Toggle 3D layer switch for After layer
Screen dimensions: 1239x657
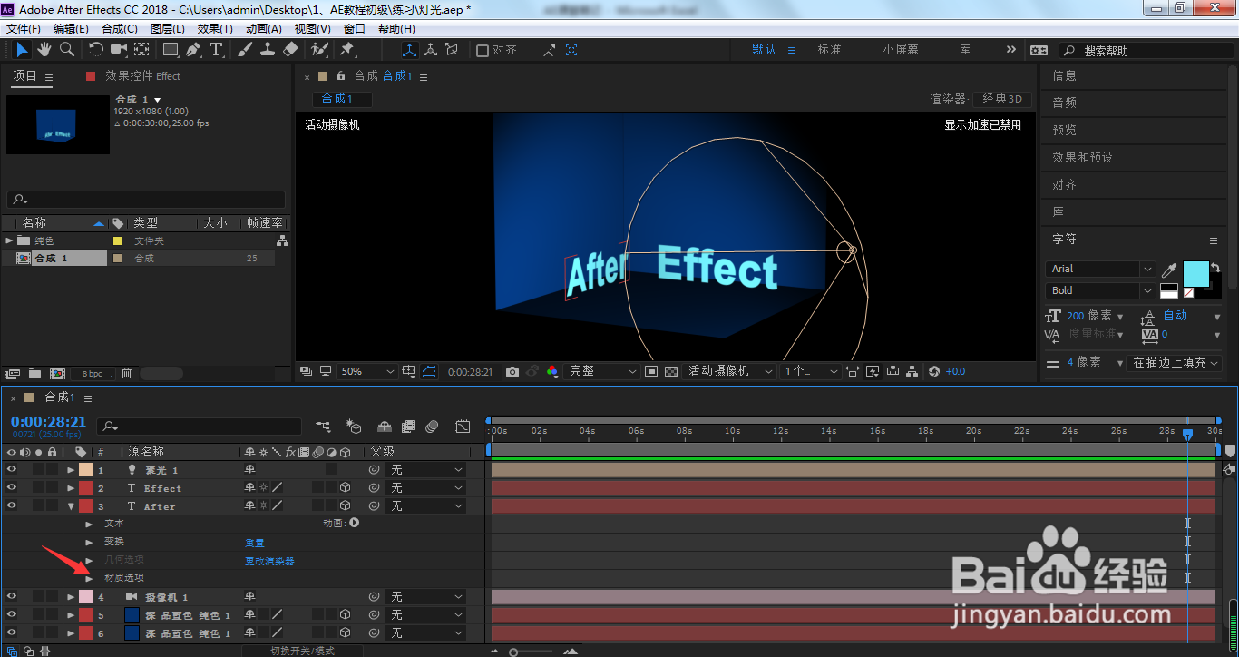coord(346,505)
